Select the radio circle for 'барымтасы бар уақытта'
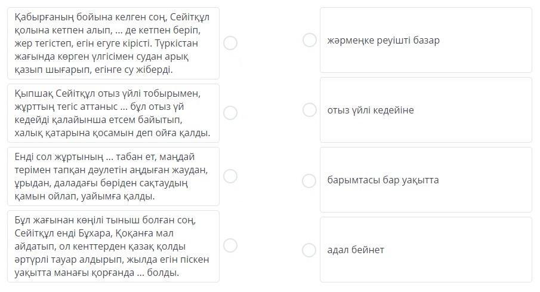This screenshot has height=292, width=540. pyautogui.click(x=309, y=180)
